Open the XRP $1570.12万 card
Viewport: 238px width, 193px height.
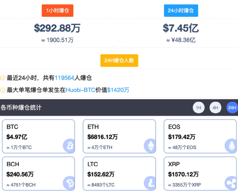[200, 174]
